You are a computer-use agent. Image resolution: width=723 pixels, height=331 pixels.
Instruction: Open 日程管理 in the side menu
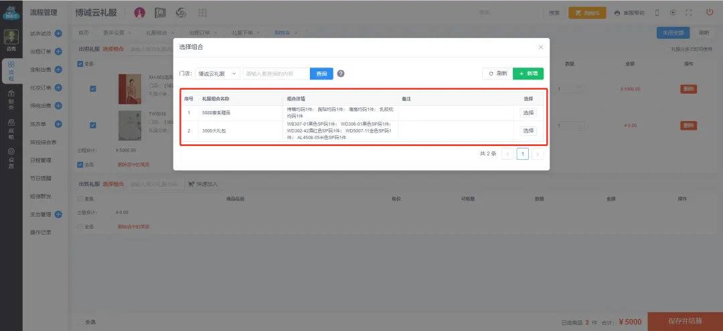[41, 160]
